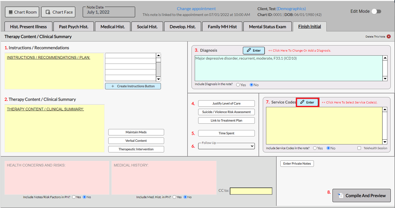Image resolution: width=395 pixels, height=208 pixels.
Task: Click the red Delete This Note icon
Action: click(389, 36)
